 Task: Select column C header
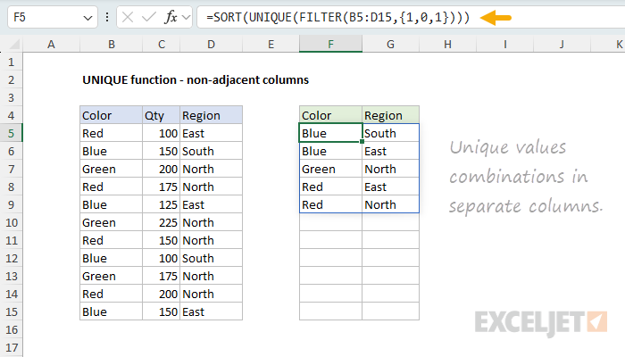tap(162, 45)
